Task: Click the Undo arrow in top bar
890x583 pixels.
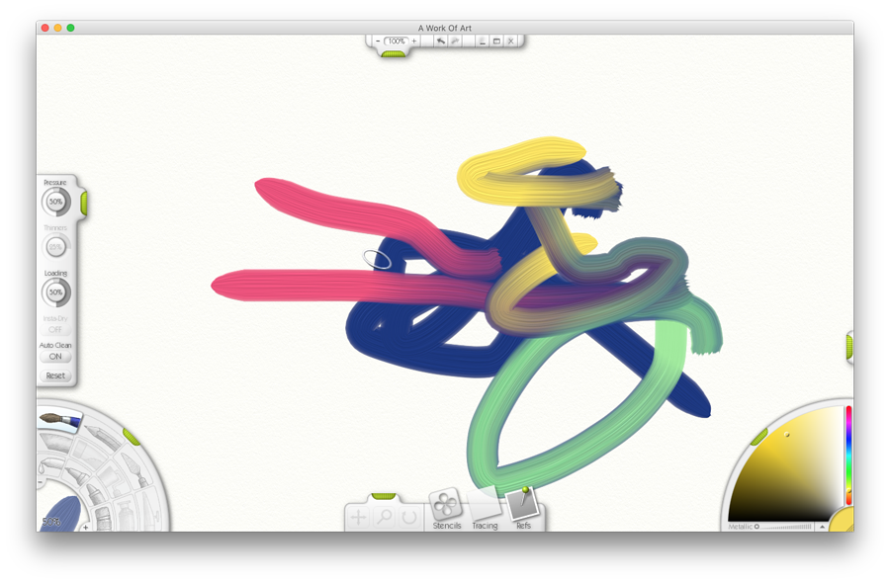Action: [x=440, y=41]
